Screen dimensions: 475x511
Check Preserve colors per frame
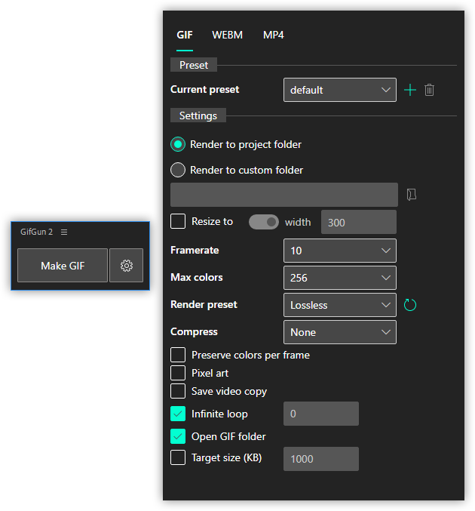tap(178, 355)
